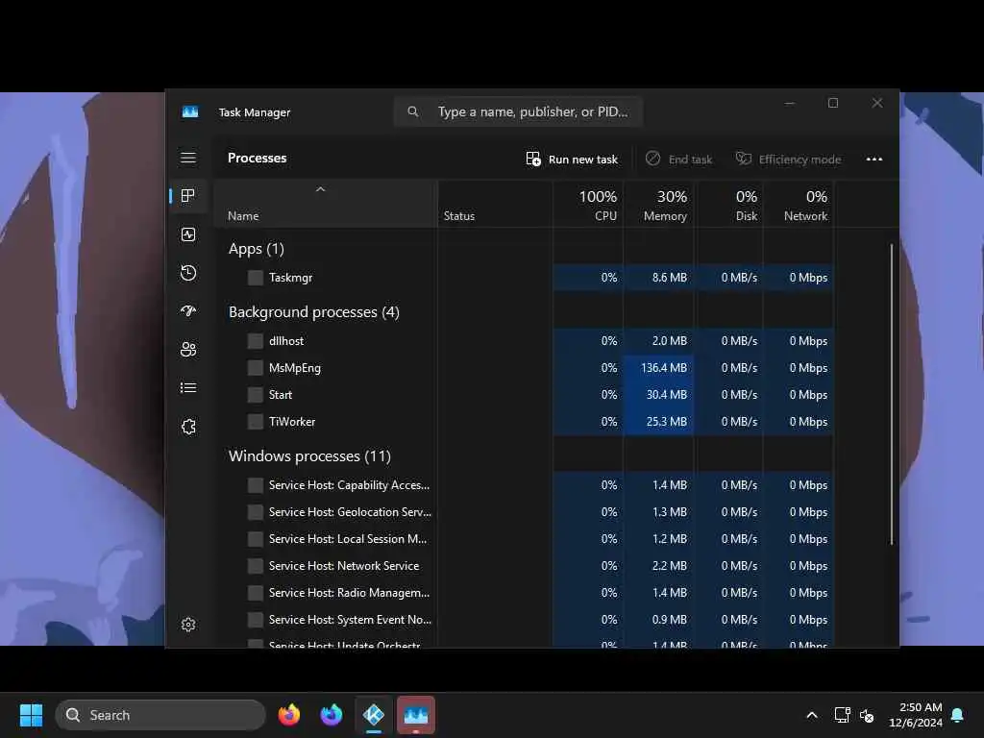Sort by the CPU column header

[x=589, y=206]
